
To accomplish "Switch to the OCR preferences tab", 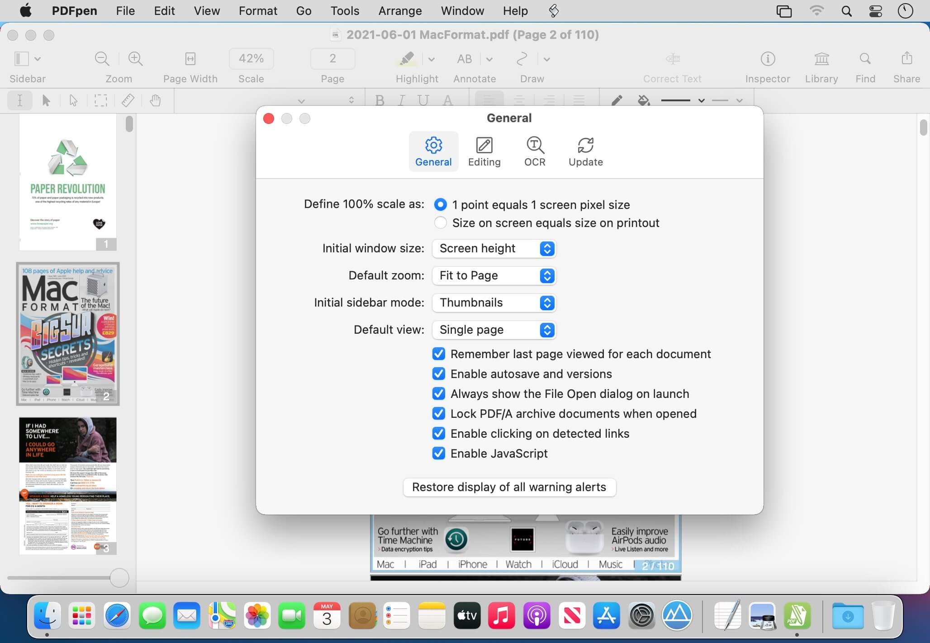I will coord(535,151).
